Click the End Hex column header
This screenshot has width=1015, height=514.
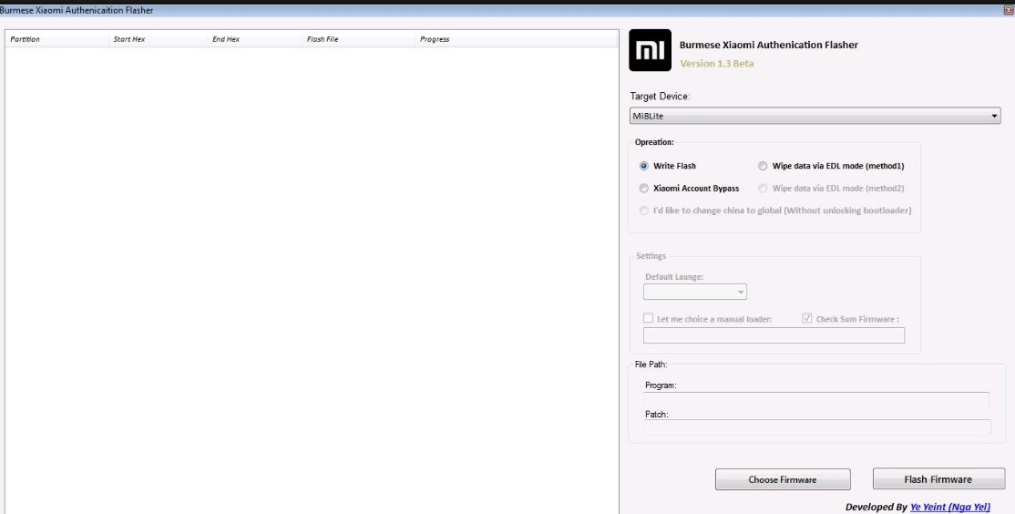point(255,39)
